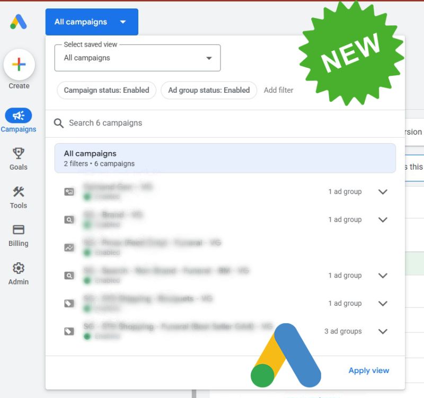The width and height of the screenshot is (424, 398).
Task: Click the Tools label in sidebar
Action: (x=19, y=206)
